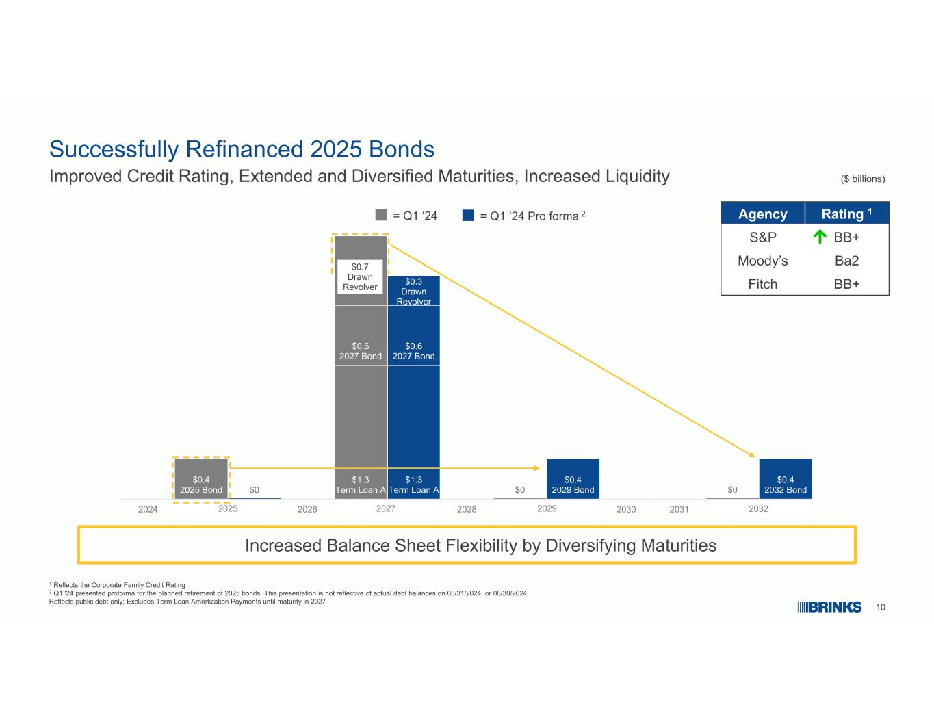Select the gray Q1 '24 legend square
The height and width of the screenshot is (722, 934).
(x=381, y=215)
